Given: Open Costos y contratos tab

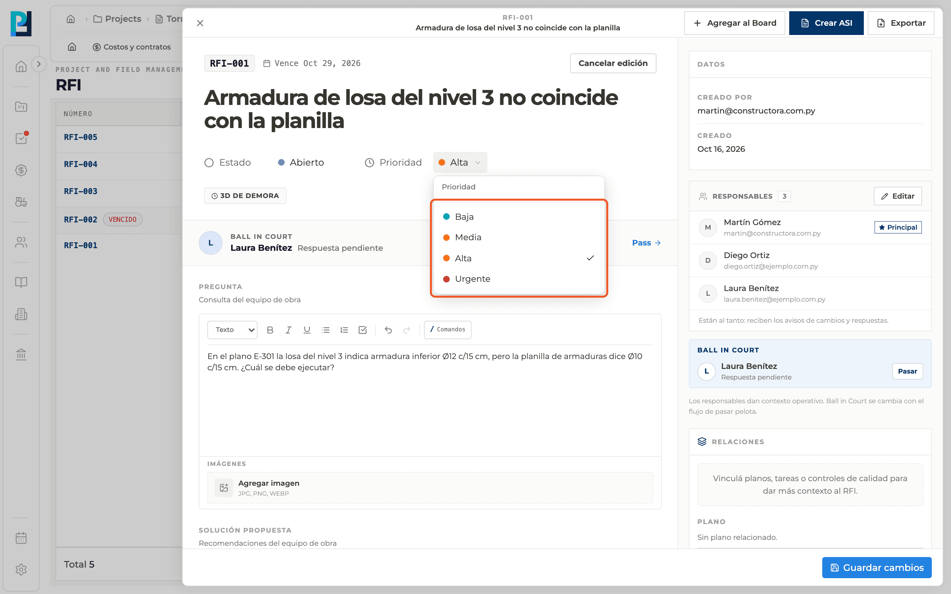Looking at the screenshot, I should (x=132, y=47).
